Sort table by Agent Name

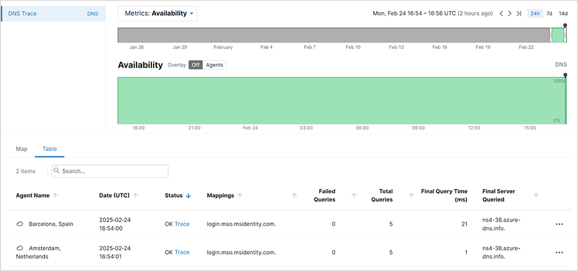55,196
